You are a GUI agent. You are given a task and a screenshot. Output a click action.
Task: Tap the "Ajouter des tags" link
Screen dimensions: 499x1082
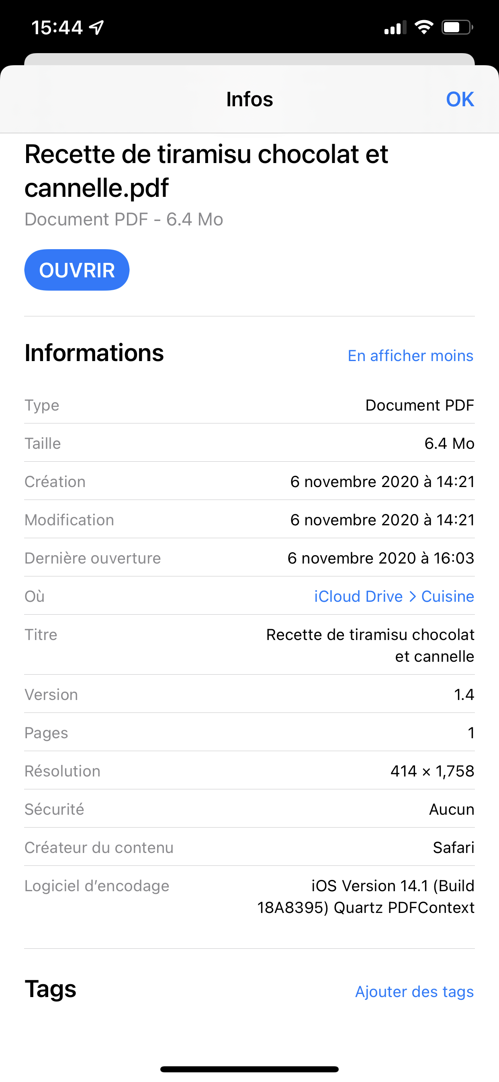tap(414, 992)
